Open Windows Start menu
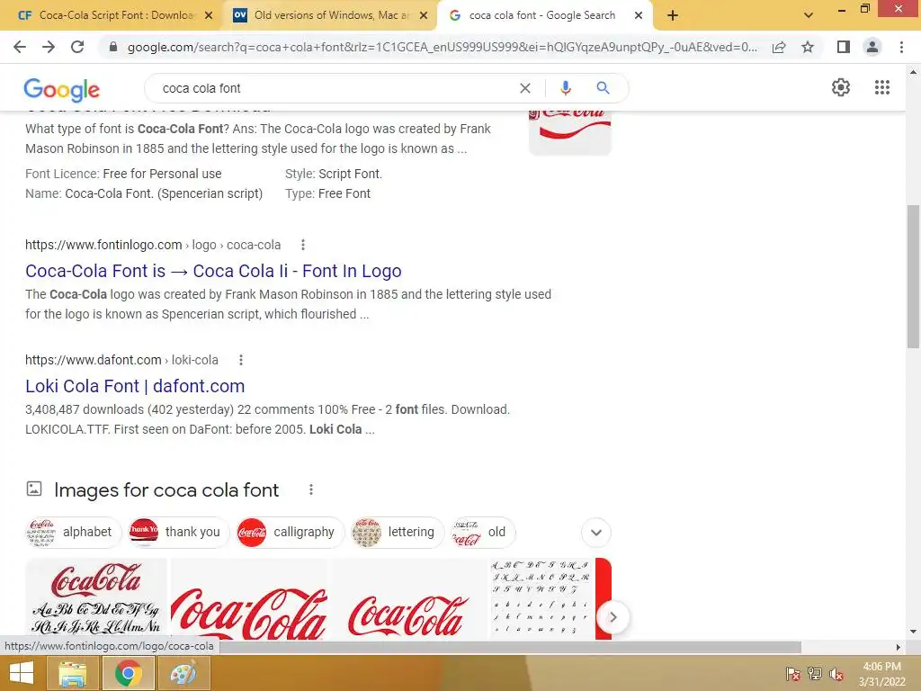The width and height of the screenshot is (921, 691). 22,673
